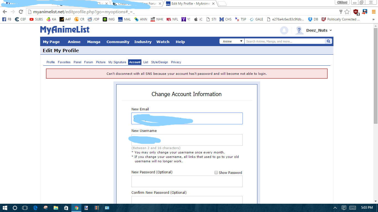Click the notification bell icon
378x212 pixels.
[284, 30]
